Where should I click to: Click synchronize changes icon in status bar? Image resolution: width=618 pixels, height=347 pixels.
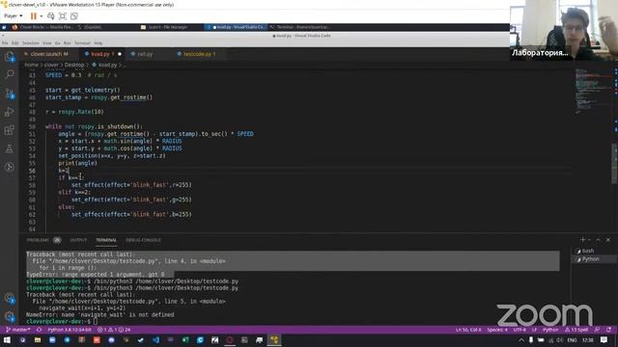(x=39, y=330)
